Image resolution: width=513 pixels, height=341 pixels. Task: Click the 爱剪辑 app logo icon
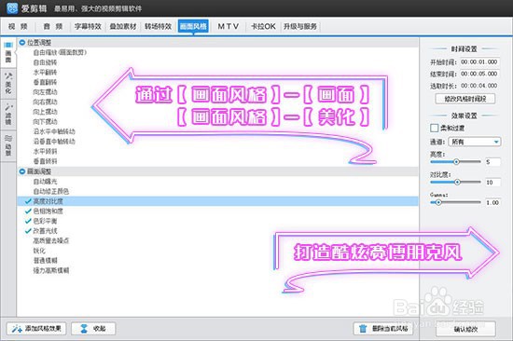coord(12,8)
